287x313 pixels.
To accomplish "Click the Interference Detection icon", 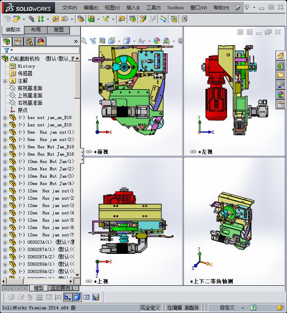I will [163, 19].
